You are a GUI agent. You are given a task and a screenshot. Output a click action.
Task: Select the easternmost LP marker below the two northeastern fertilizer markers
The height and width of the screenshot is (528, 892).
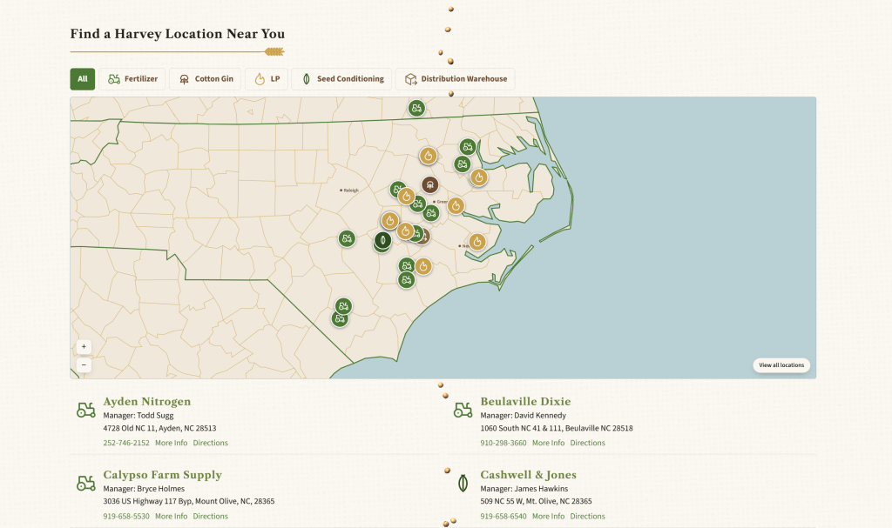479,178
